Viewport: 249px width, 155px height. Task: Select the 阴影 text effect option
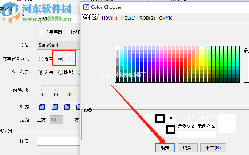point(61,72)
